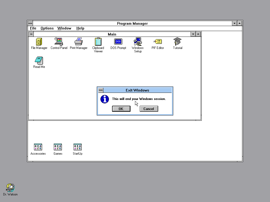Select the Clipboard Viewer icon

pos(98,42)
